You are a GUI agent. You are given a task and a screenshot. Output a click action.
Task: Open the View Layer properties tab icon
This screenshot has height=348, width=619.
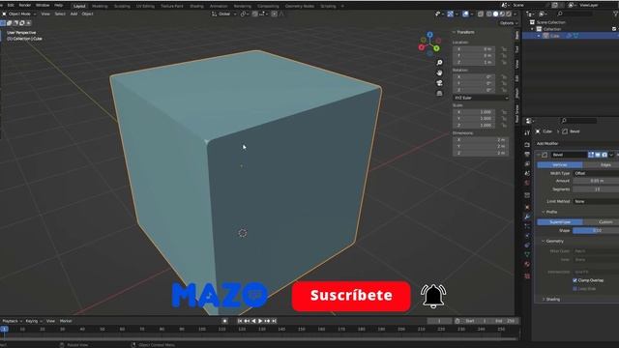coord(527,163)
